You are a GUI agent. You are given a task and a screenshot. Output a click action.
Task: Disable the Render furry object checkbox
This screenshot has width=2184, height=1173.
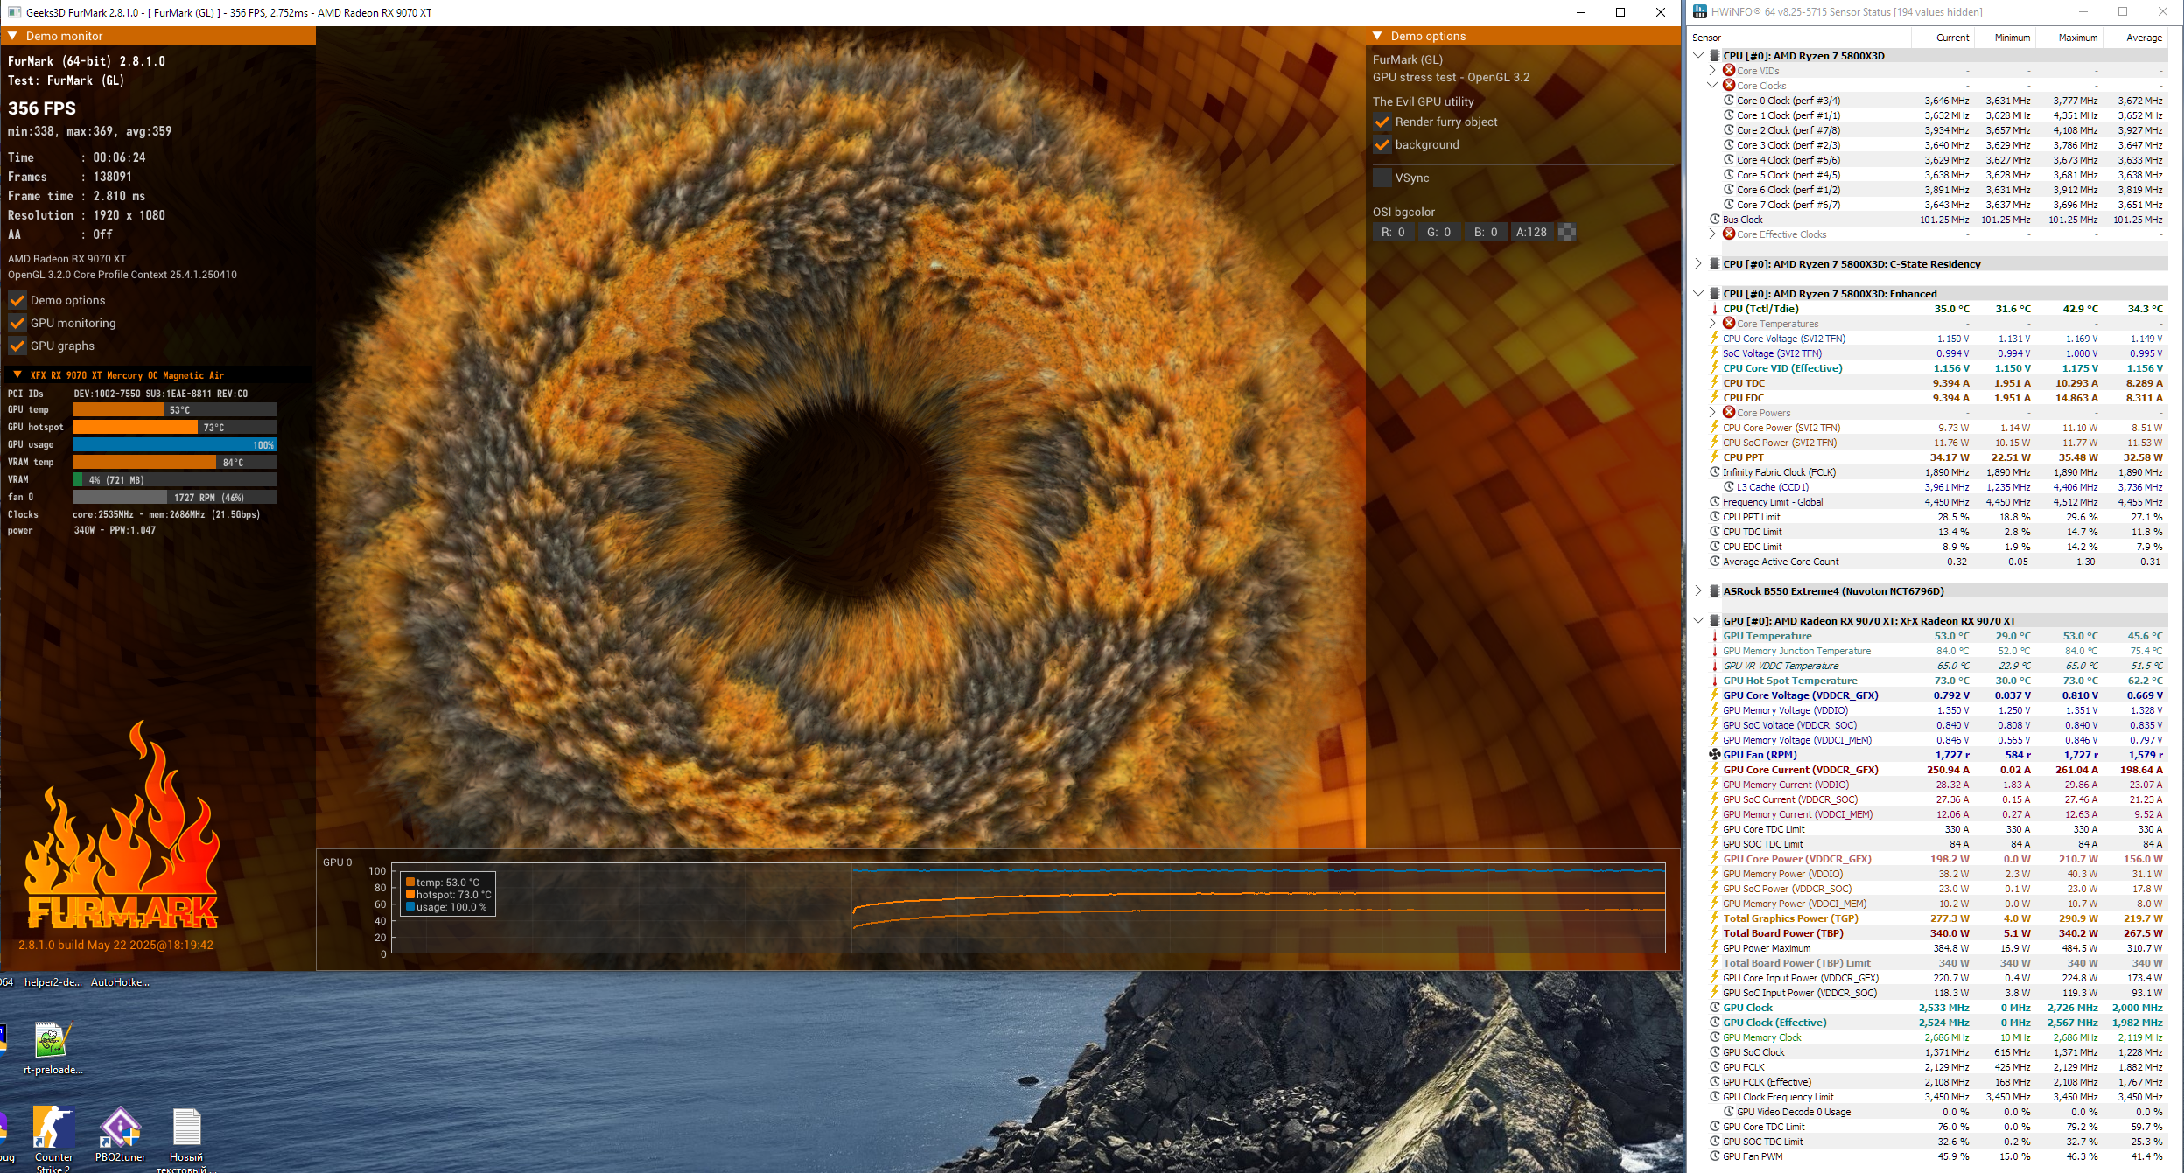pos(1382,122)
